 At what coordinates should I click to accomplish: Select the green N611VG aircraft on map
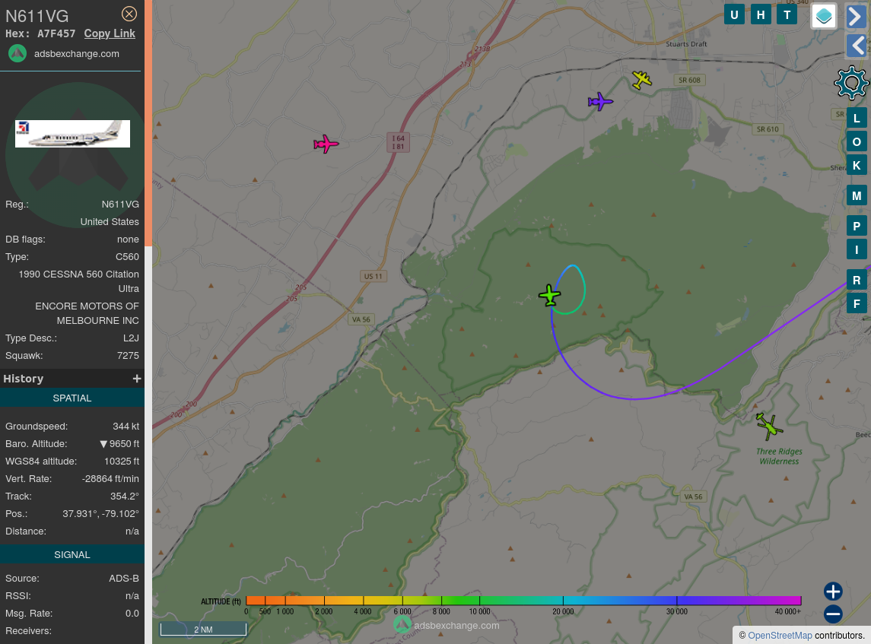549,295
